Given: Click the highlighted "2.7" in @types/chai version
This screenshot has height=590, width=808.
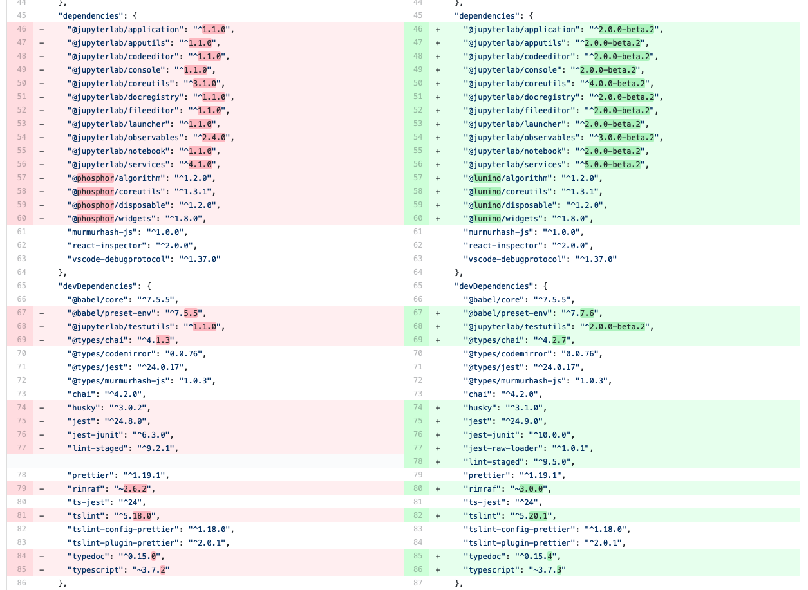Looking at the screenshot, I should pyautogui.click(x=559, y=340).
